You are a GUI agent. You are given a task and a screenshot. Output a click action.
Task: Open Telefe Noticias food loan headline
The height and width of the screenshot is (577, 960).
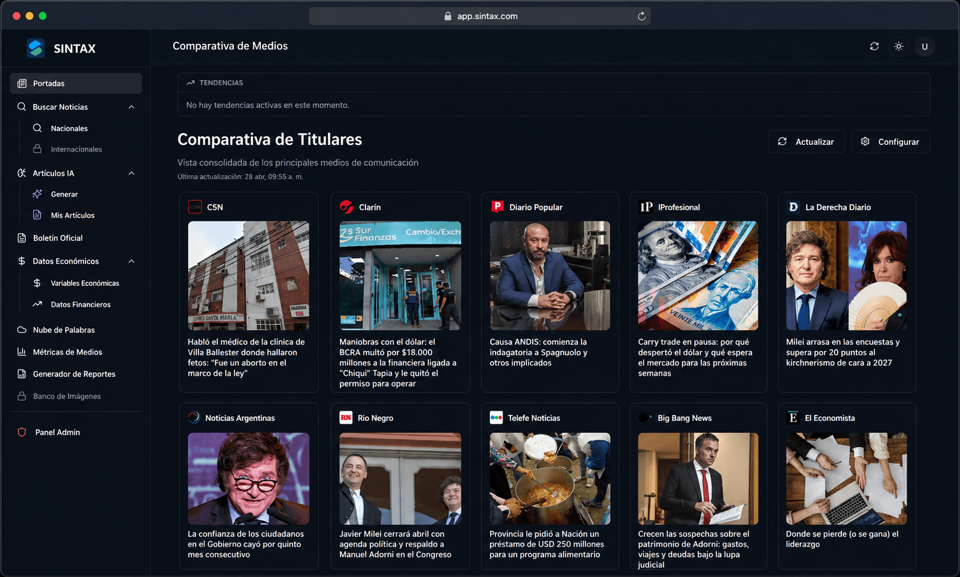[546, 544]
